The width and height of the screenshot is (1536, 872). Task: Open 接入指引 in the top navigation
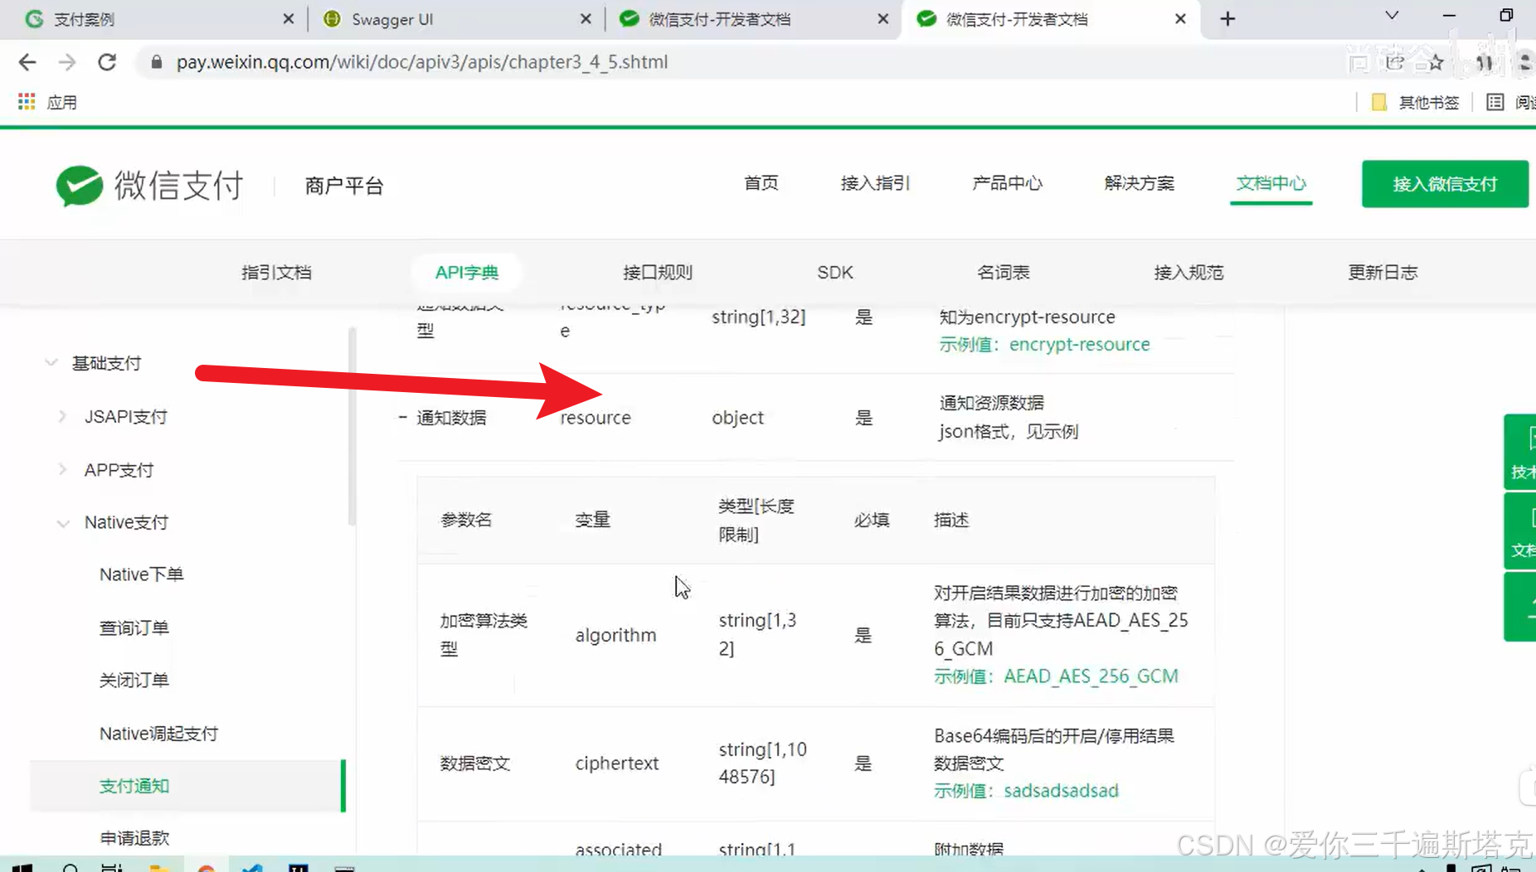[x=875, y=183]
